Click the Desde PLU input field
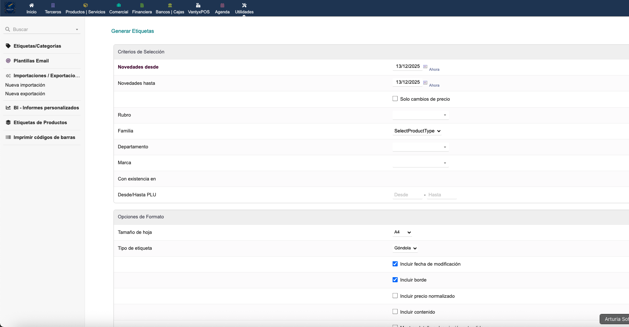The height and width of the screenshot is (327, 629). (407, 195)
